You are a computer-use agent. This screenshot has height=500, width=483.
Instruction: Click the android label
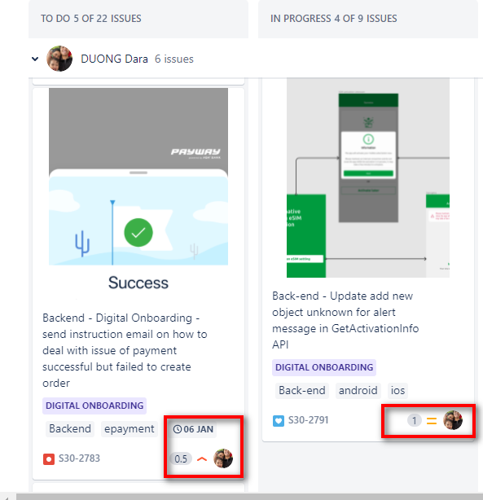point(358,390)
